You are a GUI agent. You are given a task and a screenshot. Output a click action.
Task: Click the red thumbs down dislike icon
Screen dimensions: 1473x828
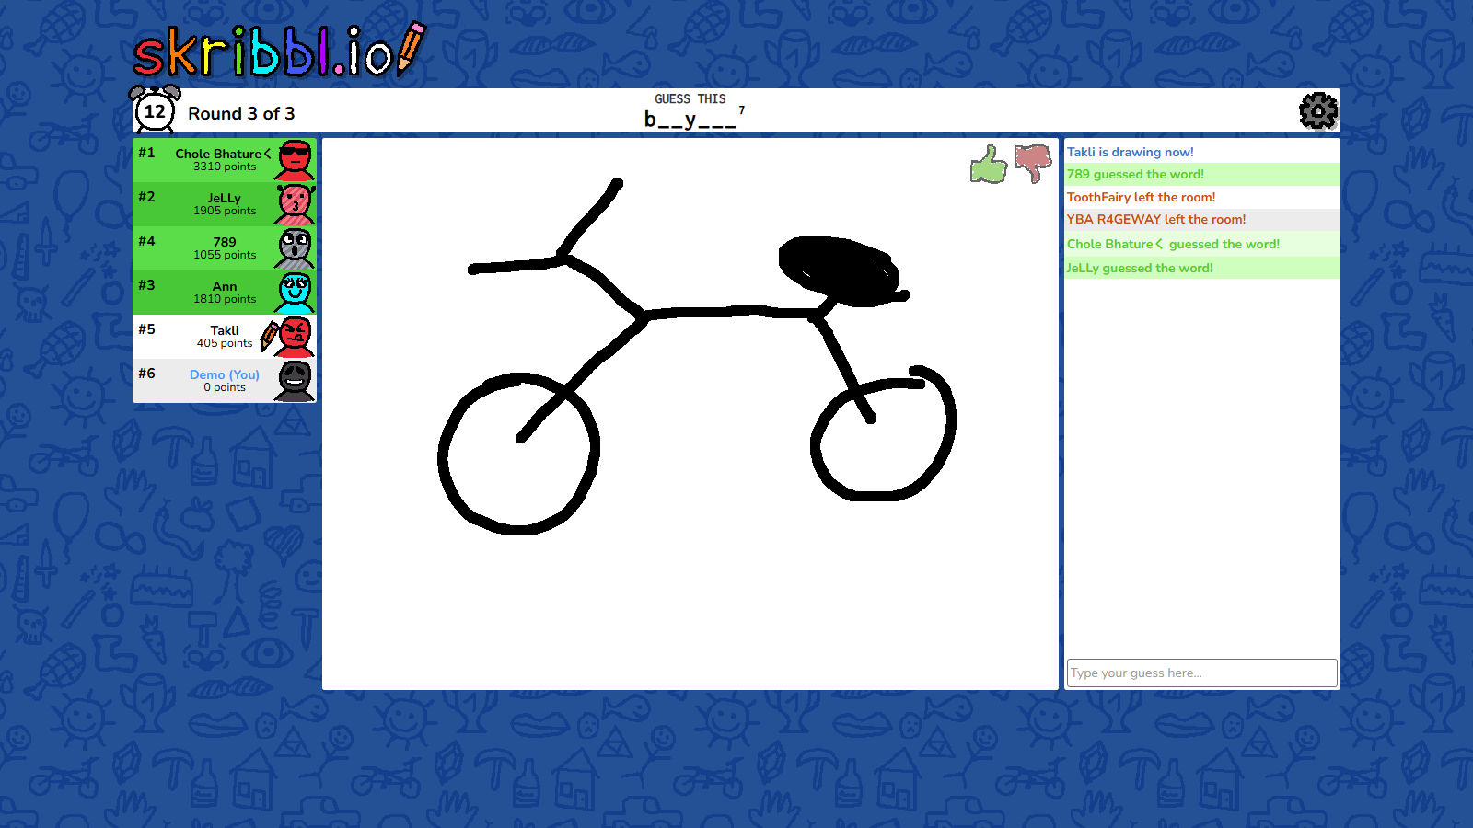coord(1033,164)
